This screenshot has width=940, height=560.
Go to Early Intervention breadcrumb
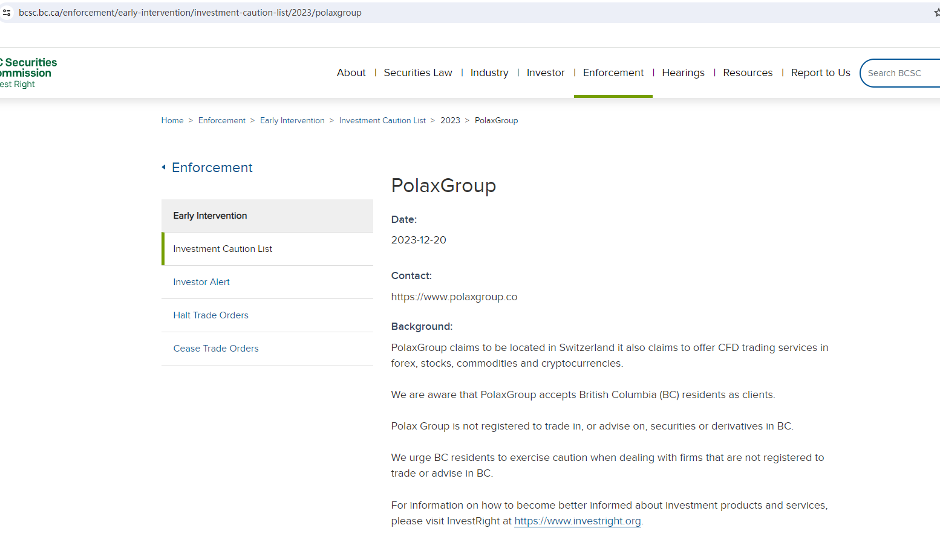point(292,121)
